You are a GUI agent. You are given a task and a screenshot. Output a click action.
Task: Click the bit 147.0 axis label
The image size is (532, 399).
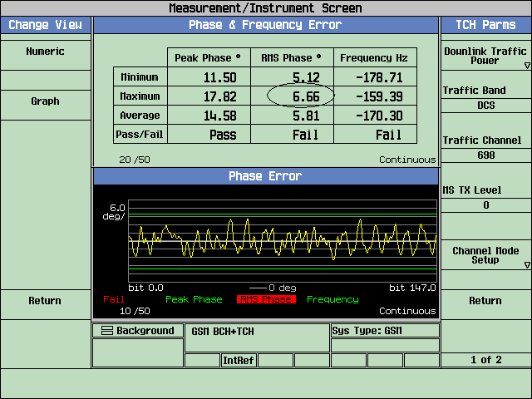click(412, 288)
